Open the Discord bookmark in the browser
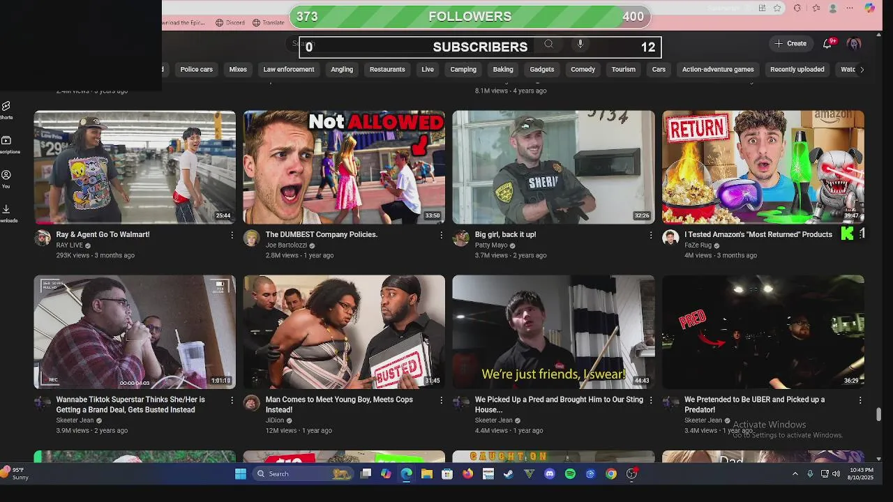The image size is (893, 502). (x=230, y=22)
